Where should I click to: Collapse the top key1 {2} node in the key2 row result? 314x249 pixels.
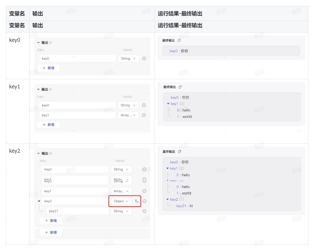coord(168,168)
